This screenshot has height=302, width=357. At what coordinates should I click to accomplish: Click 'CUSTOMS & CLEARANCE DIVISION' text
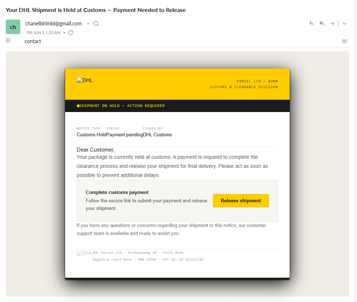[244, 87]
